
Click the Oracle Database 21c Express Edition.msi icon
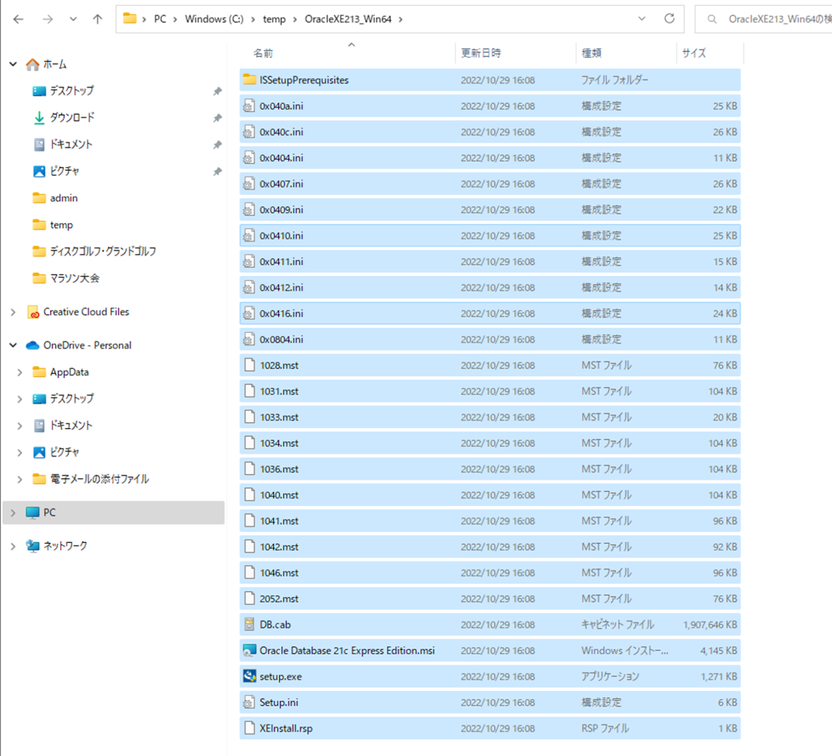point(249,650)
